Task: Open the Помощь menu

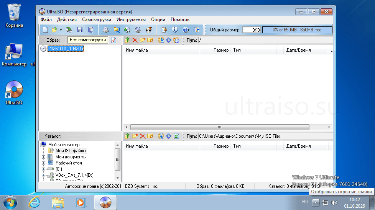Action: coord(180,20)
